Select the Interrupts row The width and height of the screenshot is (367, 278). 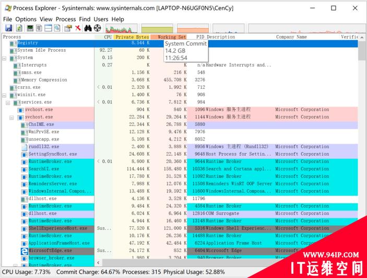pyautogui.click(x=180, y=65)
